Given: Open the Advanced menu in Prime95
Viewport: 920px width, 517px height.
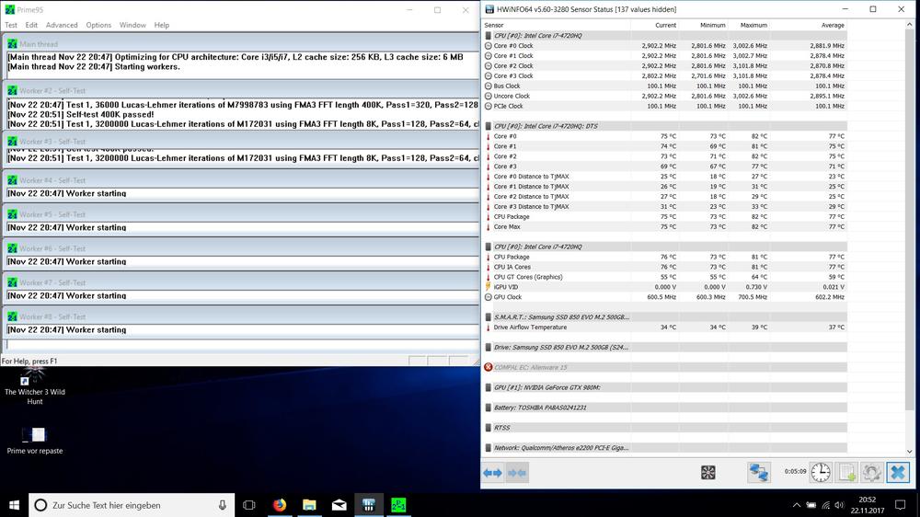Looking at the screenshot, I should (62, 25).
